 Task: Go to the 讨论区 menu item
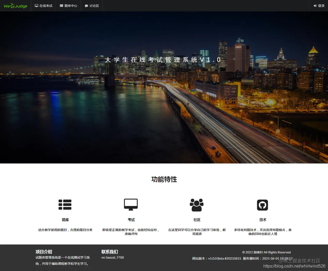92,6
